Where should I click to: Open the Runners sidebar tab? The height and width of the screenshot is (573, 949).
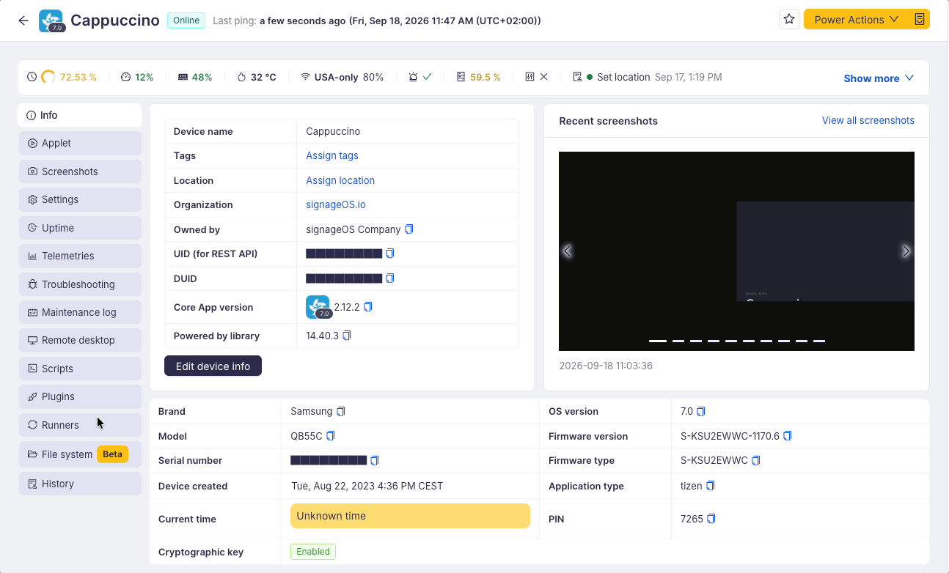coord(80,425)
